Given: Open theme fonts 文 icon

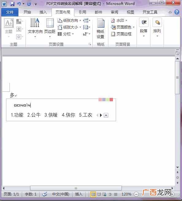Looking at the screenshot, I should (20, 29).
